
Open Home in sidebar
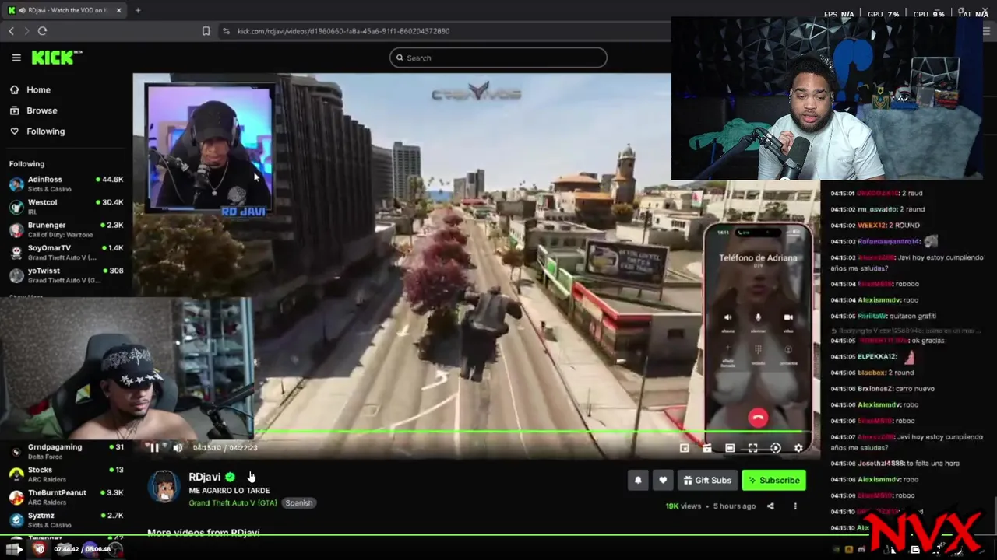click(38, 89)
